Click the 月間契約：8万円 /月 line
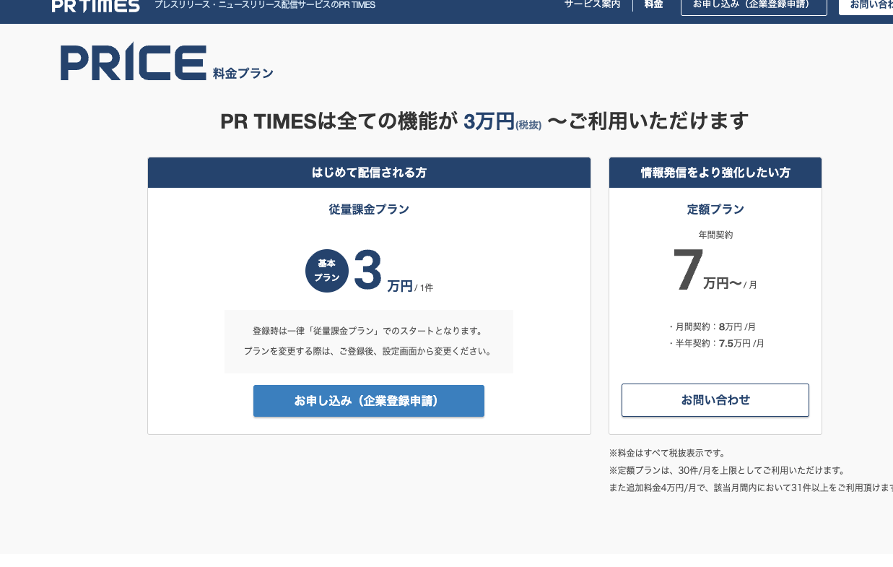Viewport: 893px width, 567px height. click(x=711, y=326)
